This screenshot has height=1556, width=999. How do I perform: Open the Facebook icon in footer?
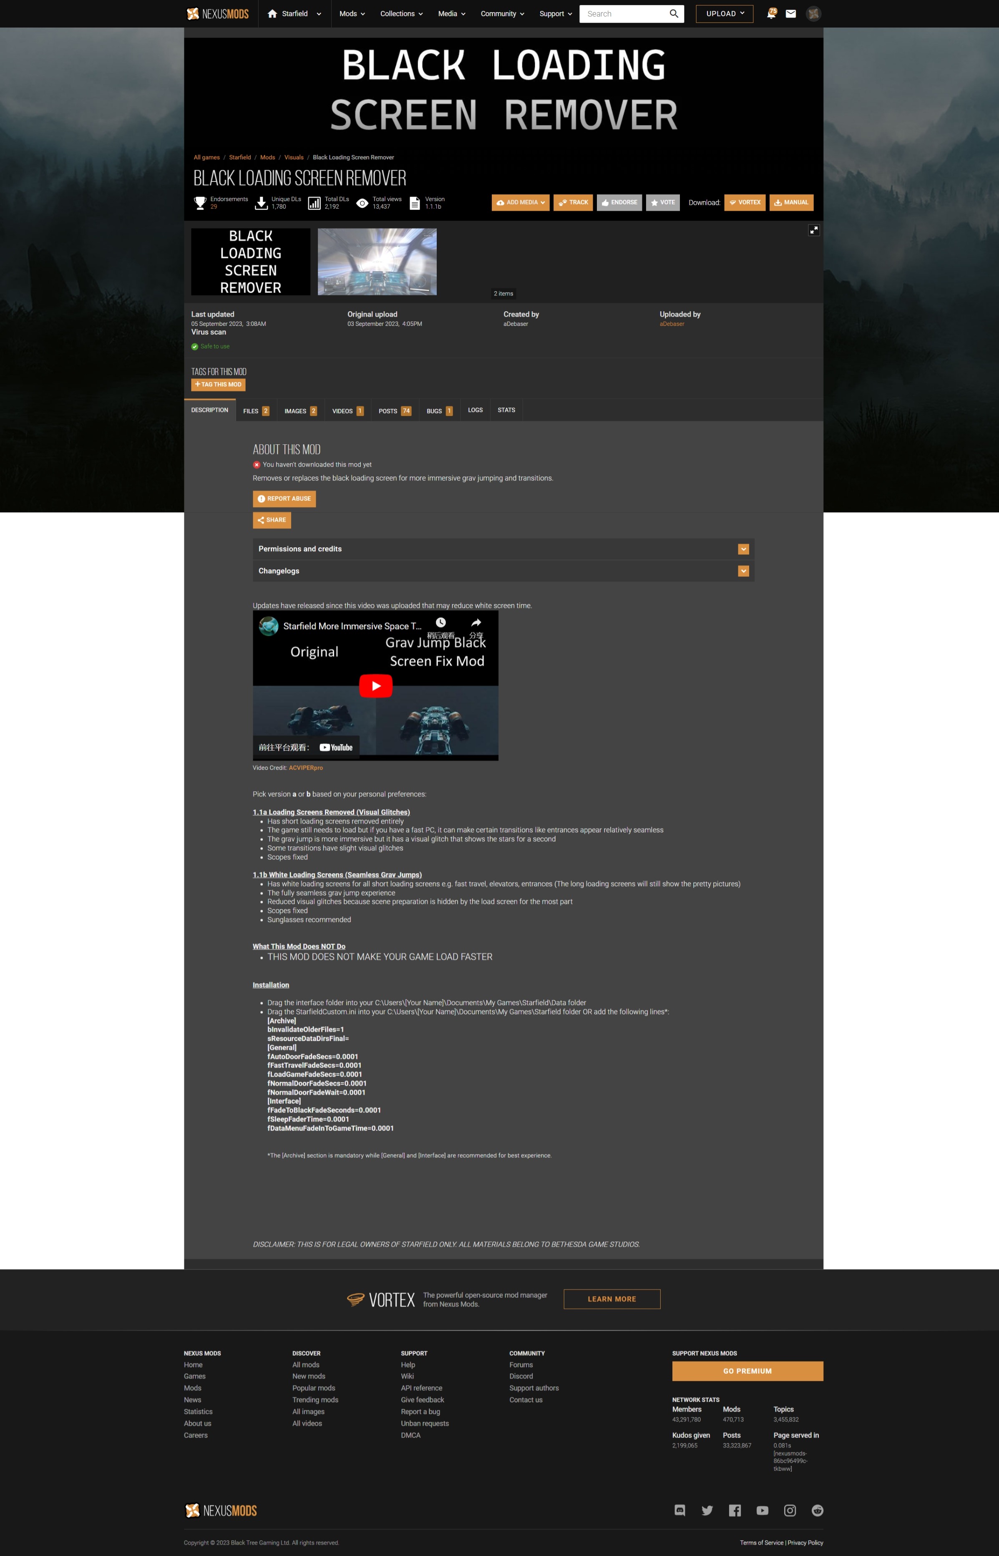coord(735,1511)
